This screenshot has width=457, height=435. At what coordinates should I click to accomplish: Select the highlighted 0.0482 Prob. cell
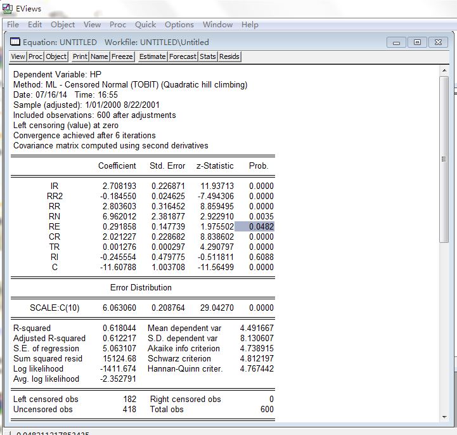click(255, 226)
